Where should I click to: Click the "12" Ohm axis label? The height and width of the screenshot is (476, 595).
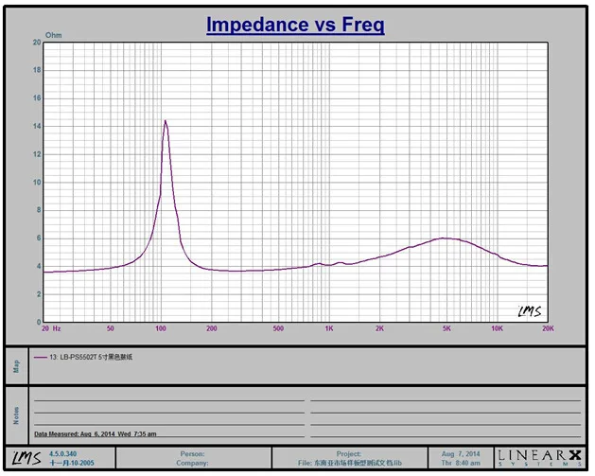tap(37, 154)
